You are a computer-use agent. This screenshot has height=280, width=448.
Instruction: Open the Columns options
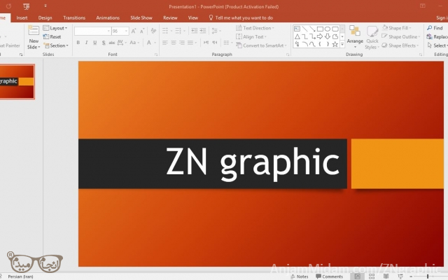point(227,43)
